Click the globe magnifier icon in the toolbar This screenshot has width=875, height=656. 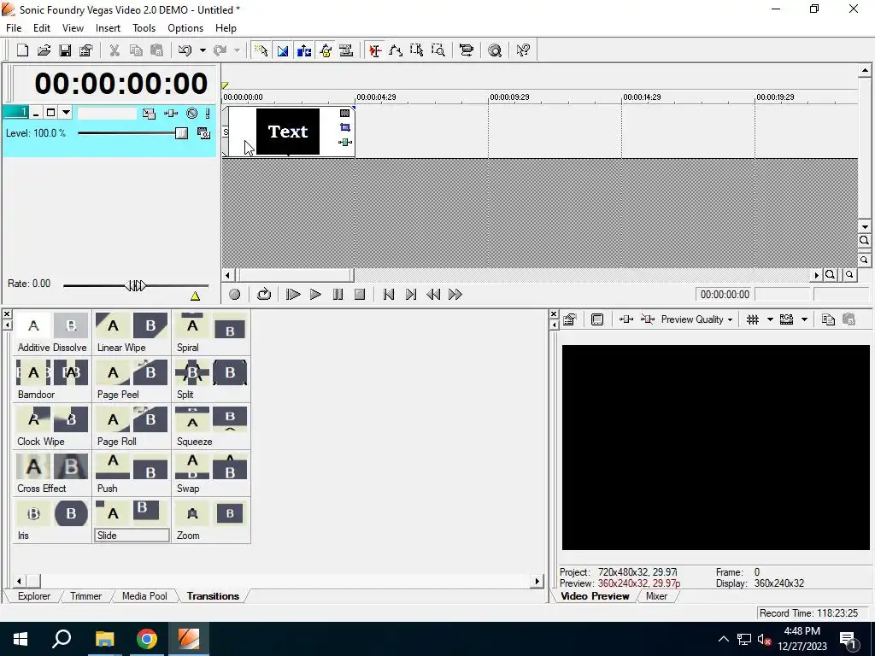(495, 50)
